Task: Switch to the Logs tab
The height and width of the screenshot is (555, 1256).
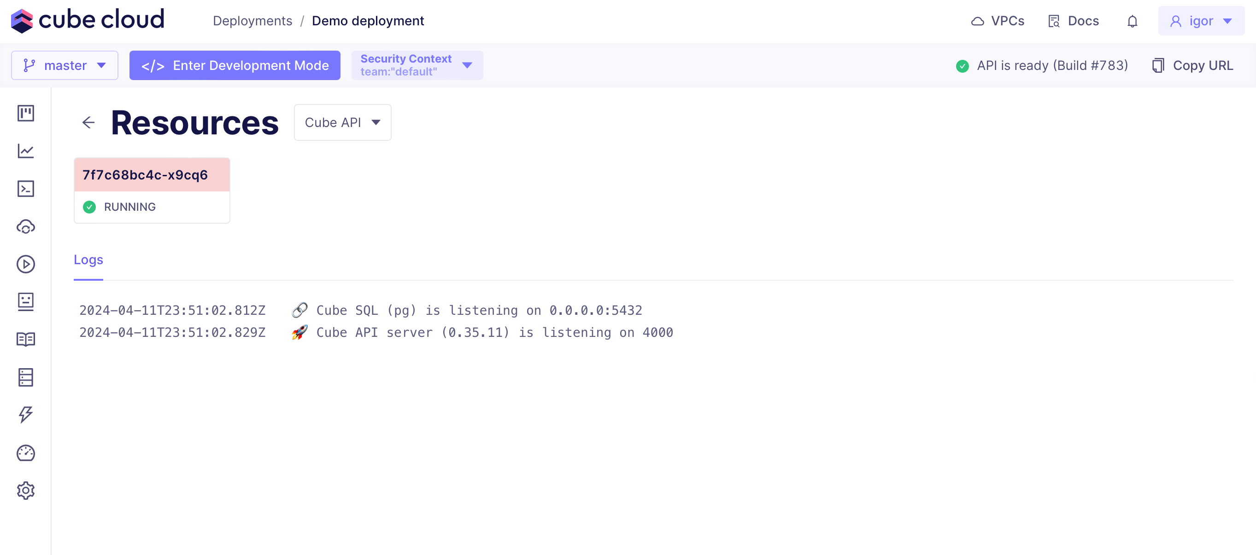Action: click(88, 260)
